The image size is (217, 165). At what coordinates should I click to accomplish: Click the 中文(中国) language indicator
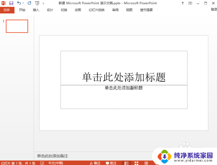56,163
